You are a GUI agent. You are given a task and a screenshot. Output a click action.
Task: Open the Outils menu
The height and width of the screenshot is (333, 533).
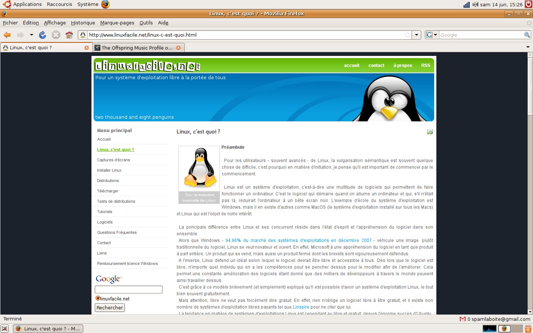click(x=146, y=23)
